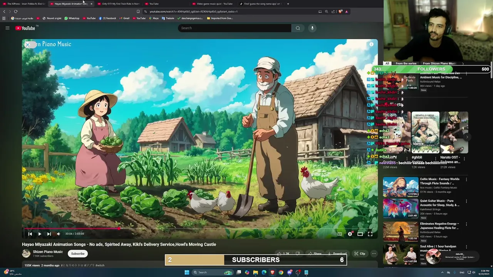The width and height of the screenshot is (493, 277).
Task: Select the From the series chip
Action: 406,63
